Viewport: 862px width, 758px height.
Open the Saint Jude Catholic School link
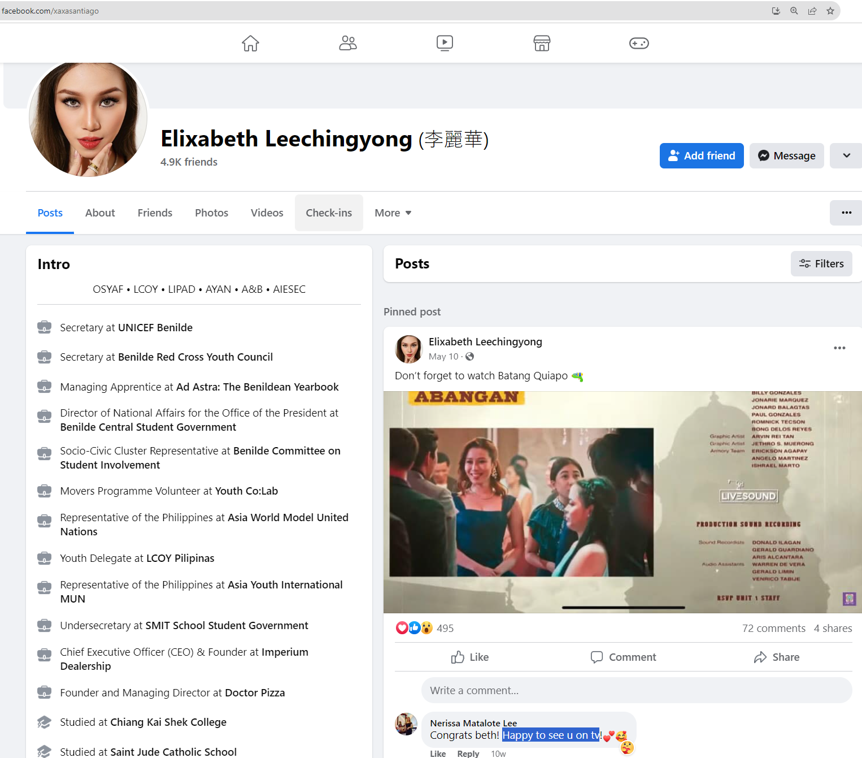173,752
